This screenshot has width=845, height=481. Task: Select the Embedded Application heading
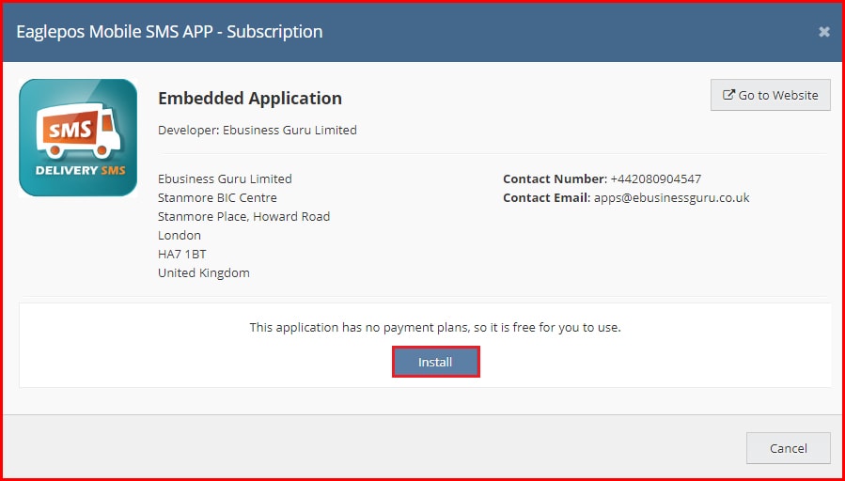(249, 99)
